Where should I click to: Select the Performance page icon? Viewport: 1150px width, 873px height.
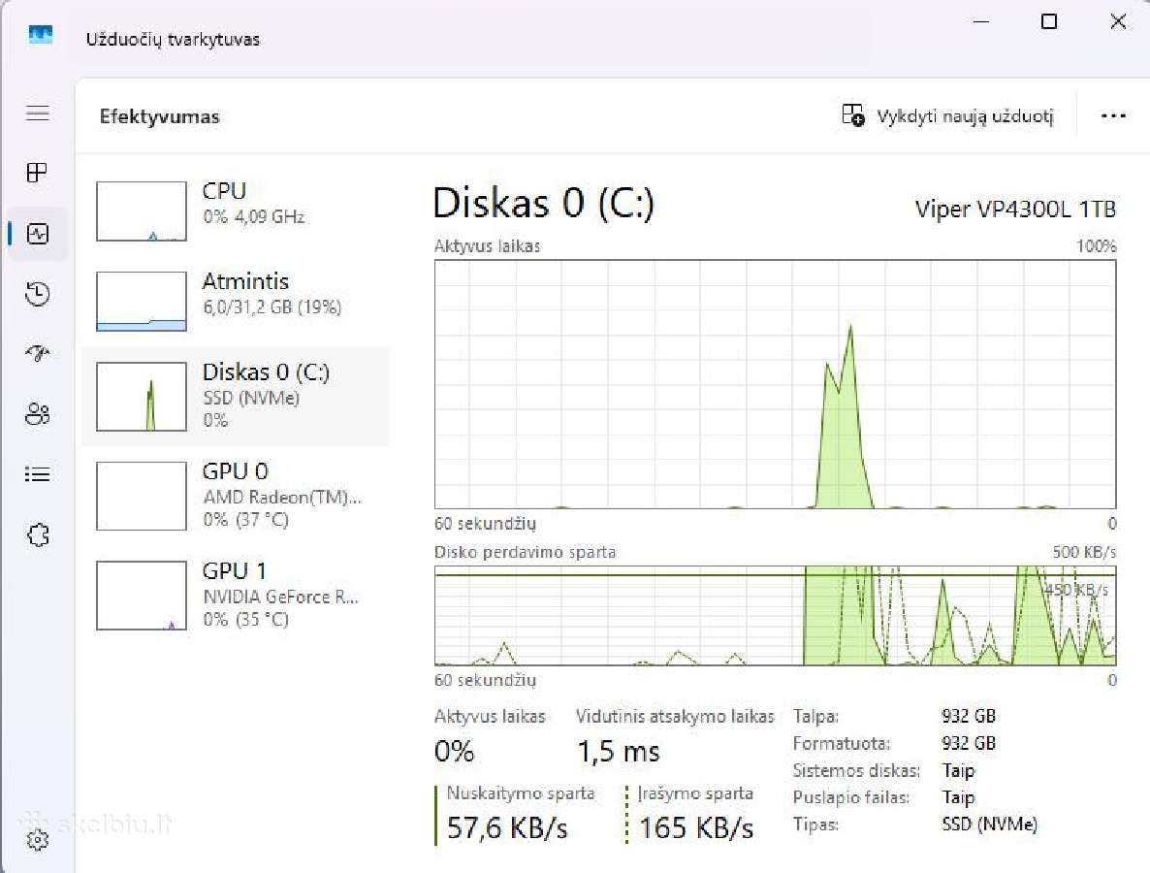(38, 234)
